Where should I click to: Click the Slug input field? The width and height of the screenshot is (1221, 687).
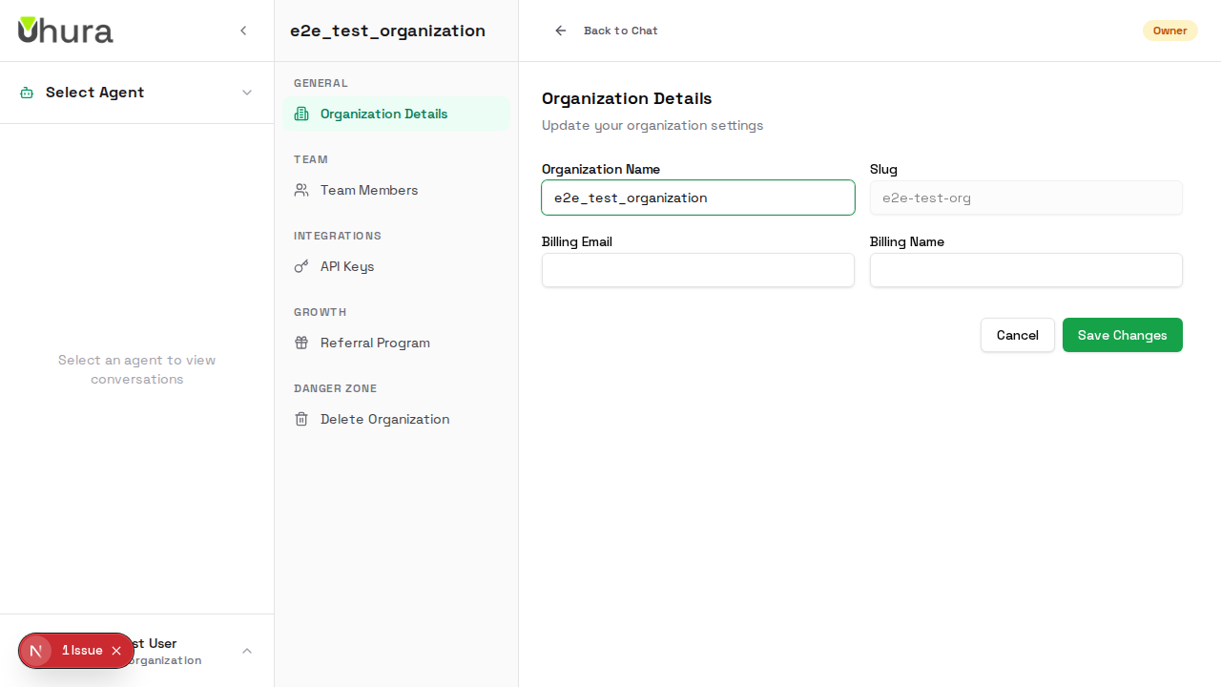(x=1025, y=198)
